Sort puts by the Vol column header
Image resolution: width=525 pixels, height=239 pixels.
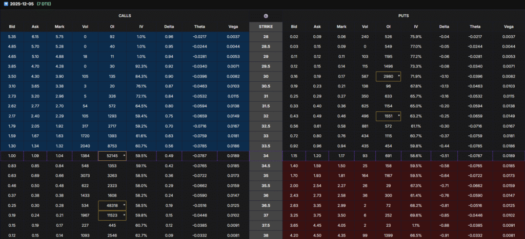pos(365,27)
